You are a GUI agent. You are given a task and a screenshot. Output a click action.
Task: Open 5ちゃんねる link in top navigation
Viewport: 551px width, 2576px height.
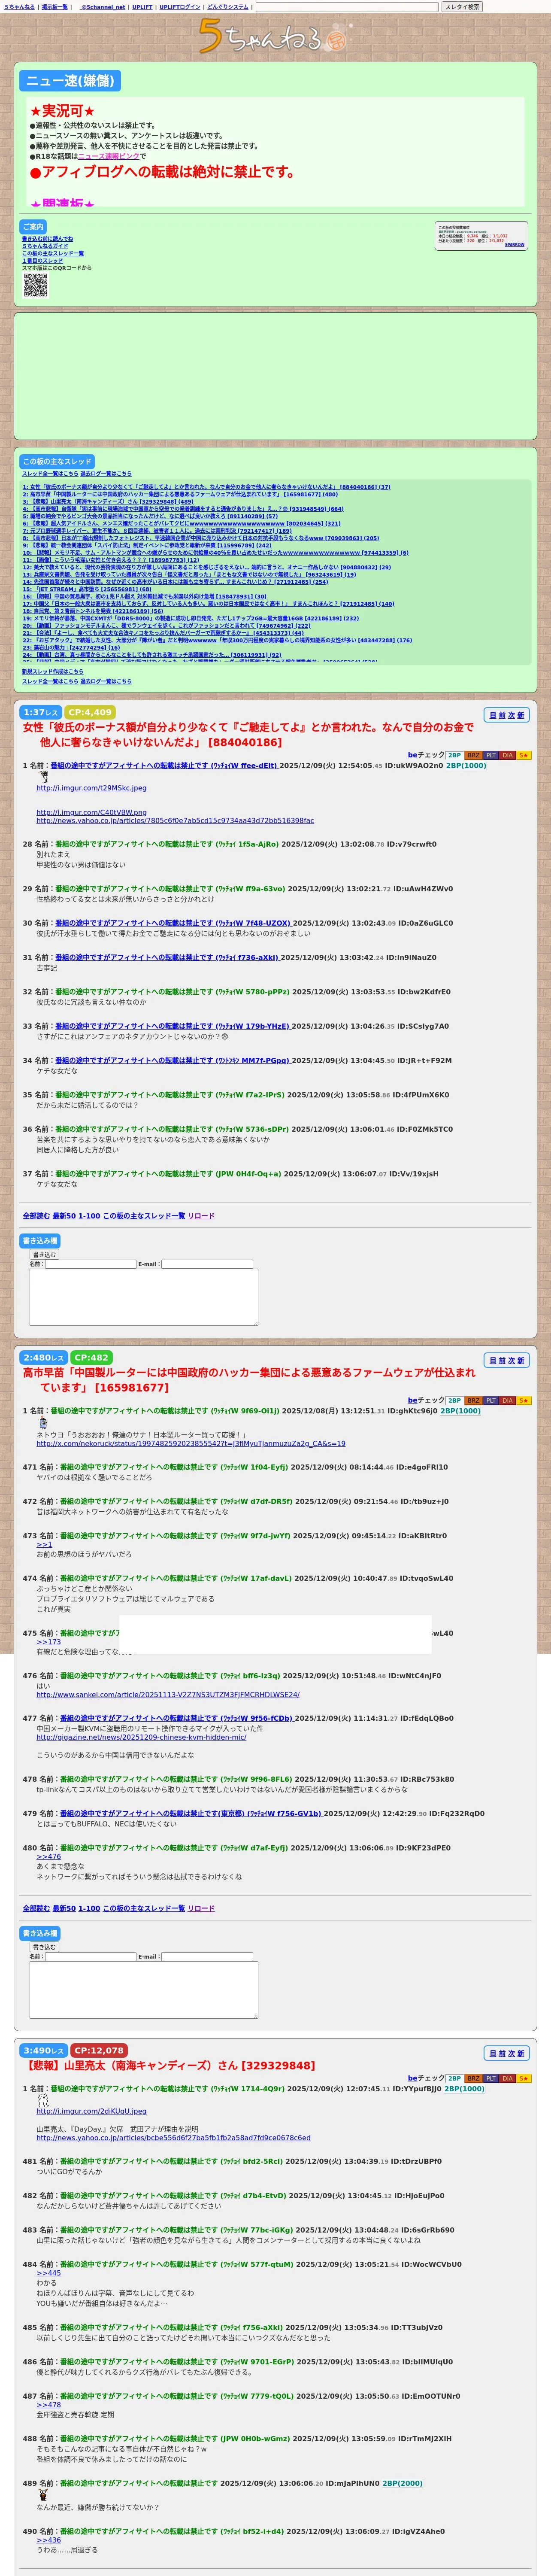tap(19, 7)
